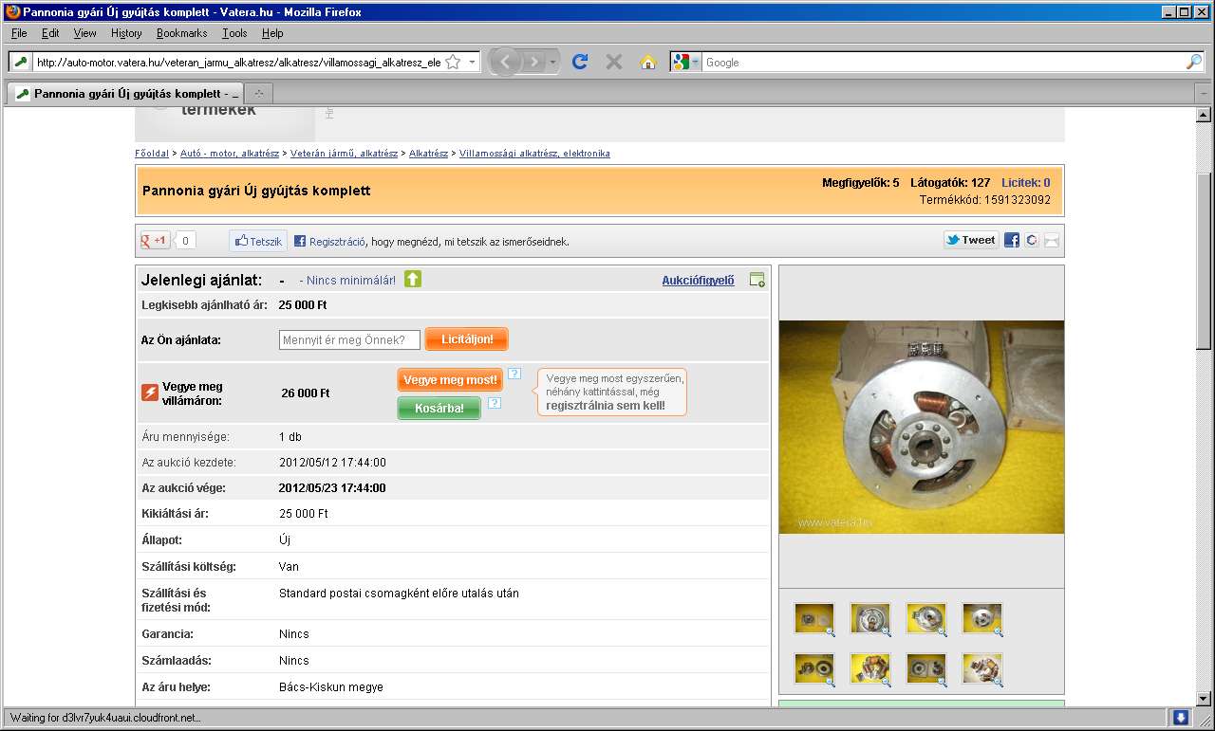Click the email envelope share icon

coord(1051,241)
